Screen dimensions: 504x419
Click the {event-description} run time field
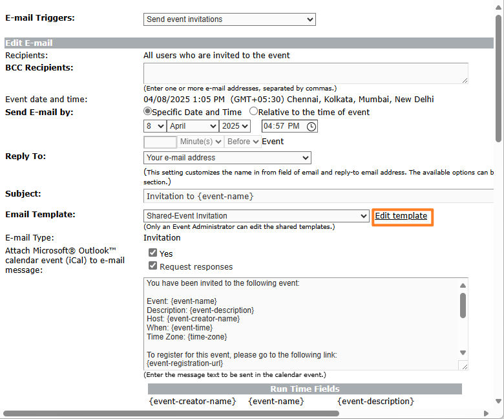coord(376,401)
